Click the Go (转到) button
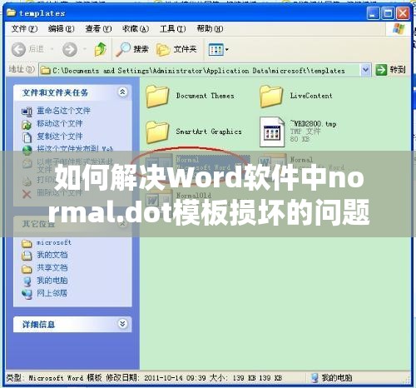Viewport: 416px width, 388px height. (x=390, y=70)
